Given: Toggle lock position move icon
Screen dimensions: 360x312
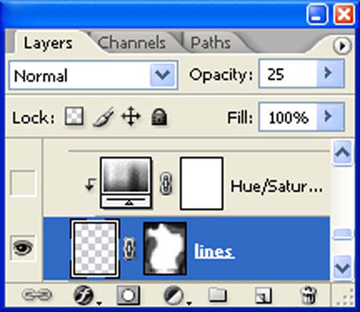Looking at the screenshot, I should point(131,116).
